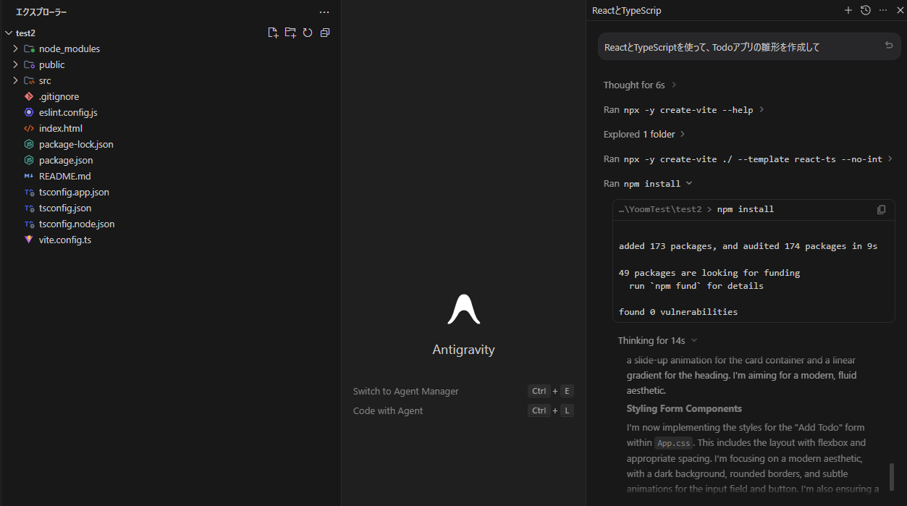Collapse the test2 root folder

pos(9,33)
